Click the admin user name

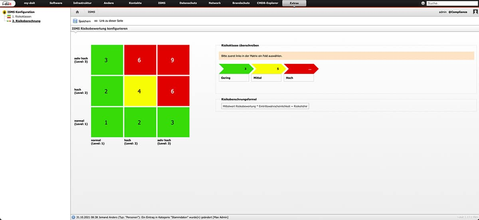point(443,12)
